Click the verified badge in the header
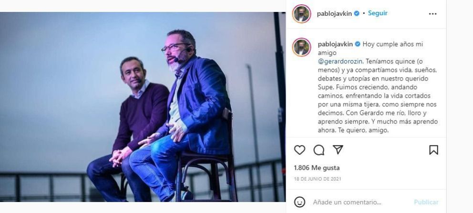 tap(357, 13)
